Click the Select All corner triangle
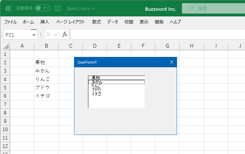Viewport: 245px width, 154px height. 6,46
